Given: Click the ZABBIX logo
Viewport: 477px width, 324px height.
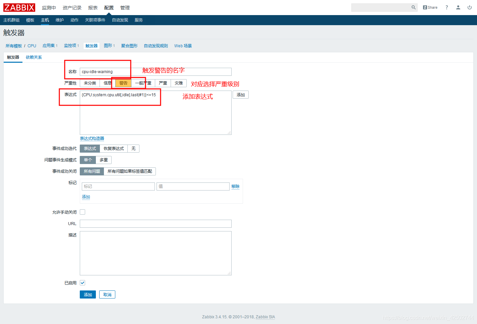Looking at the screenshot, I should click(19, 7).
